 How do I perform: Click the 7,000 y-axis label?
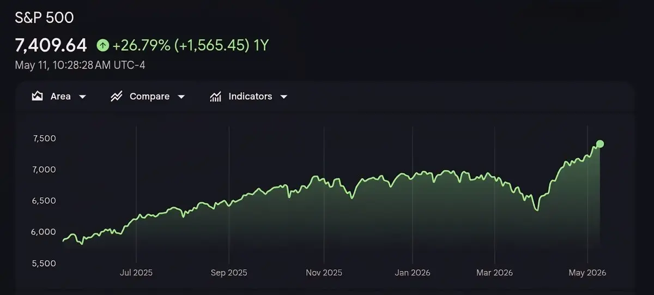point(45,170)
